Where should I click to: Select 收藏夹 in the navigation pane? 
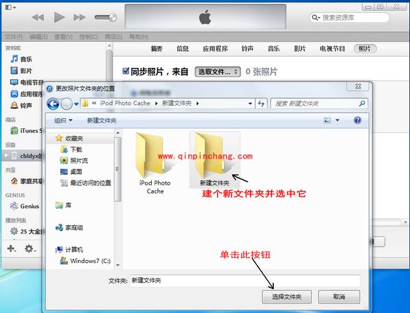pos(69,138)
